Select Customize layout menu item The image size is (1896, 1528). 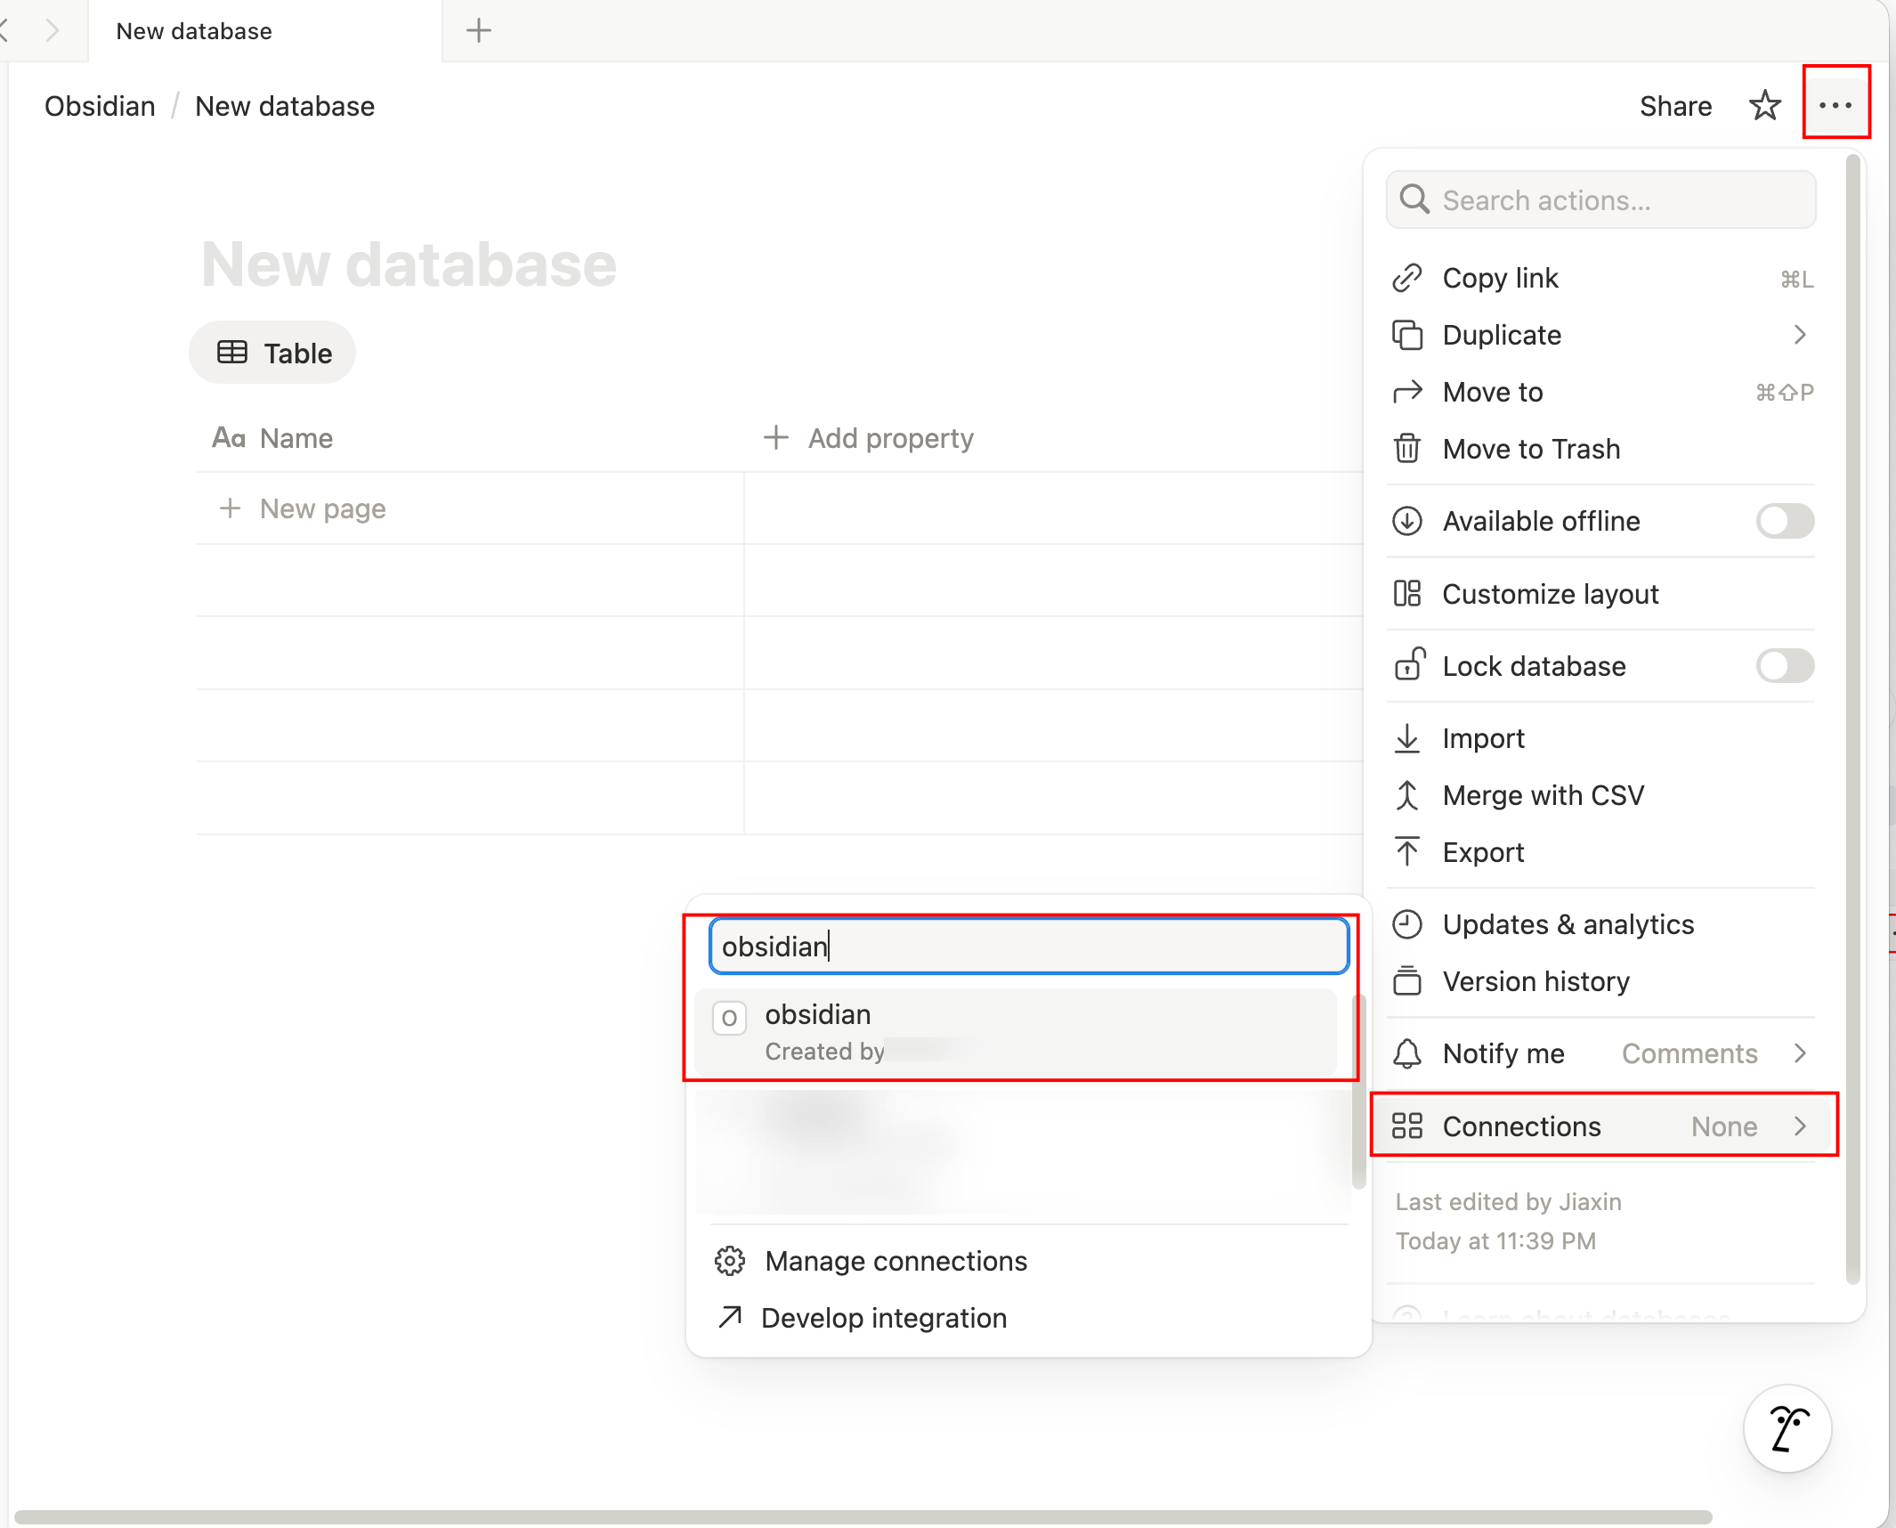pos(1551,594)
